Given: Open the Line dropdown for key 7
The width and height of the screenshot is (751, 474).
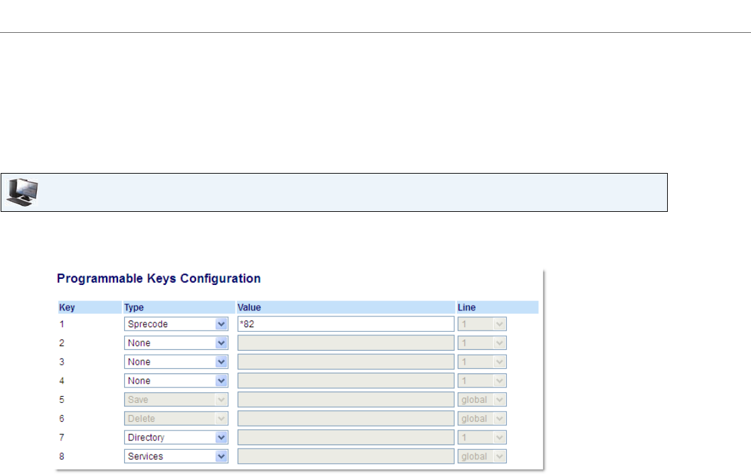Looking at the screenshot, I should click(482, 437).
